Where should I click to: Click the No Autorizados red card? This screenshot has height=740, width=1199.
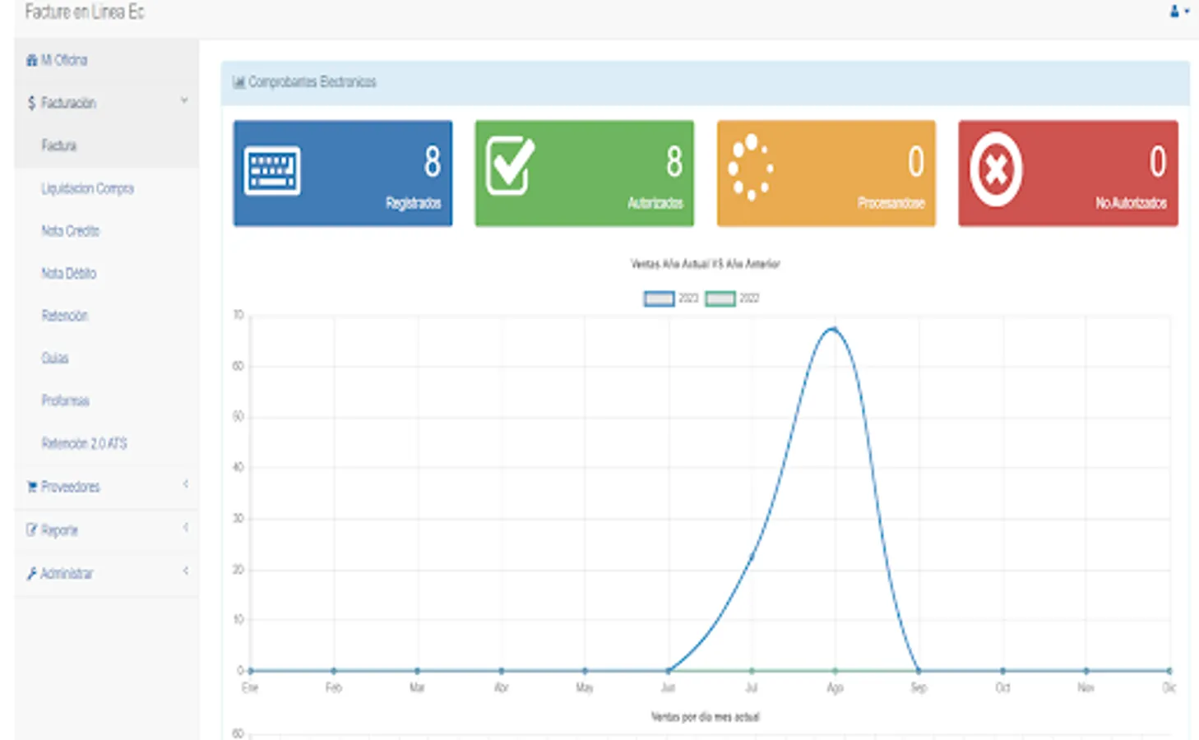[x=1068, y=173]
